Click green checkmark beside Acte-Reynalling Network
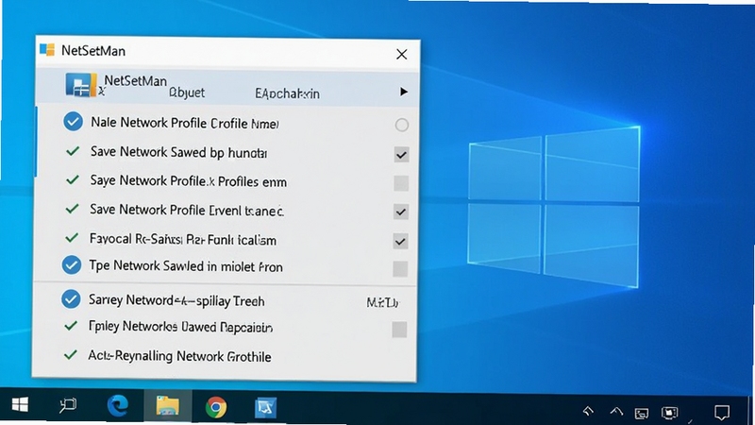The width and height of the screenshot is (755, 425). click(70, 355)
